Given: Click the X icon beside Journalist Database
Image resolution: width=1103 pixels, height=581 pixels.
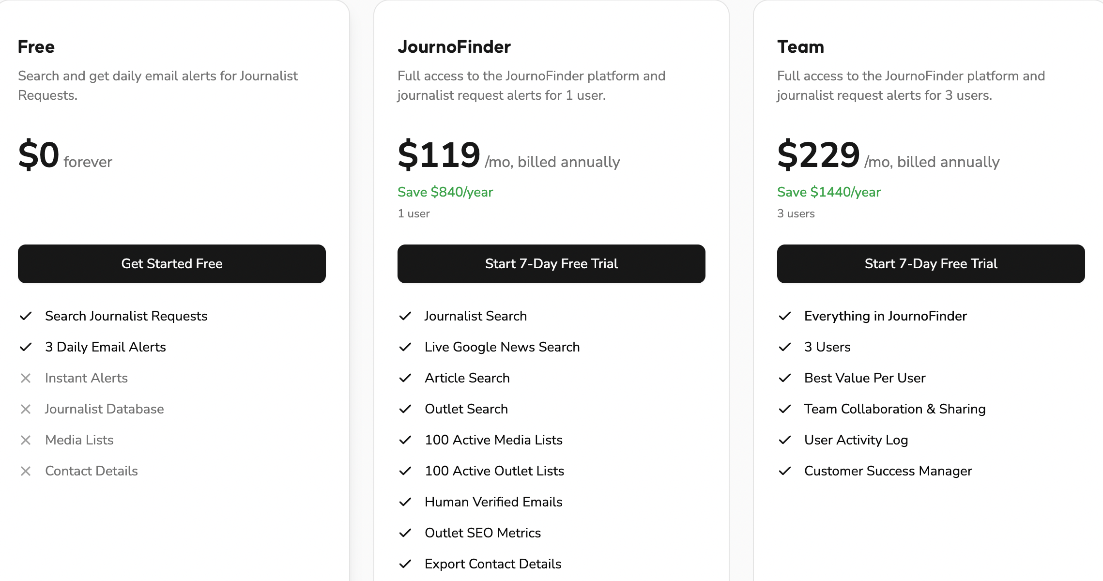Looking at the screenshot, I should click(26, 409).
